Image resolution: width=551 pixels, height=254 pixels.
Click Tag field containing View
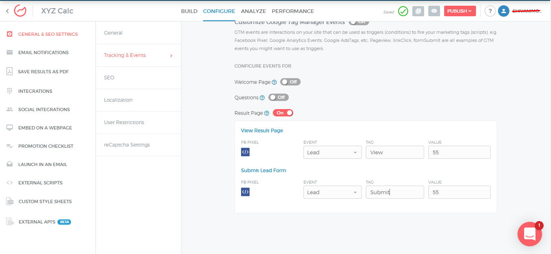point(395,152)
